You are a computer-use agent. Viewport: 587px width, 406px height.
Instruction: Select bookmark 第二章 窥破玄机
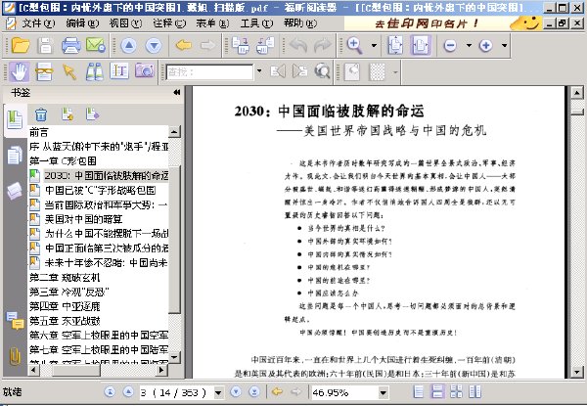pos(65,277)
